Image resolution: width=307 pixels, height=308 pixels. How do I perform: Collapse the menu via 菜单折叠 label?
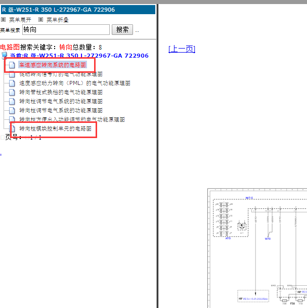[x=57, y=20]
